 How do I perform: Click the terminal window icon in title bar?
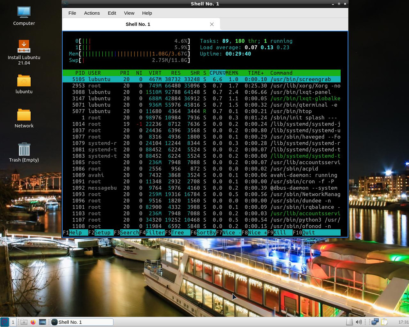(x=66, y=4)
